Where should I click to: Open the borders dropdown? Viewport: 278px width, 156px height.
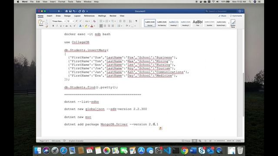click(x=135, y=26)
